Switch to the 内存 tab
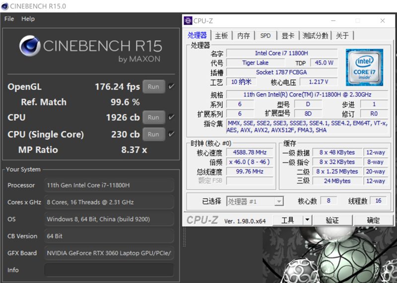Viewport: 397px width, 283px height. (x=244, y=36)
